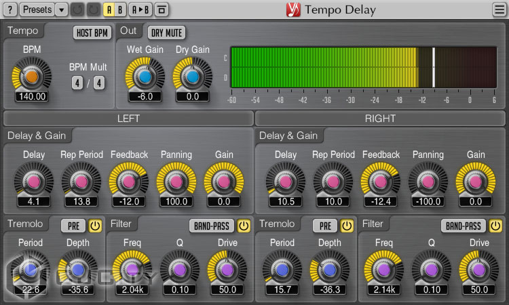Click the right Tremolo Period knob
The height and width of the screenshot is (305, 509).
tap(282, 270)
